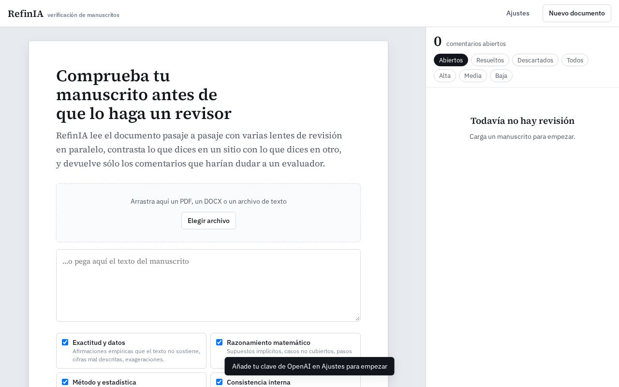Viewport: 619px width, 387px height.
Task: Focus the manuscript text paste area
Action: point(208,285)
